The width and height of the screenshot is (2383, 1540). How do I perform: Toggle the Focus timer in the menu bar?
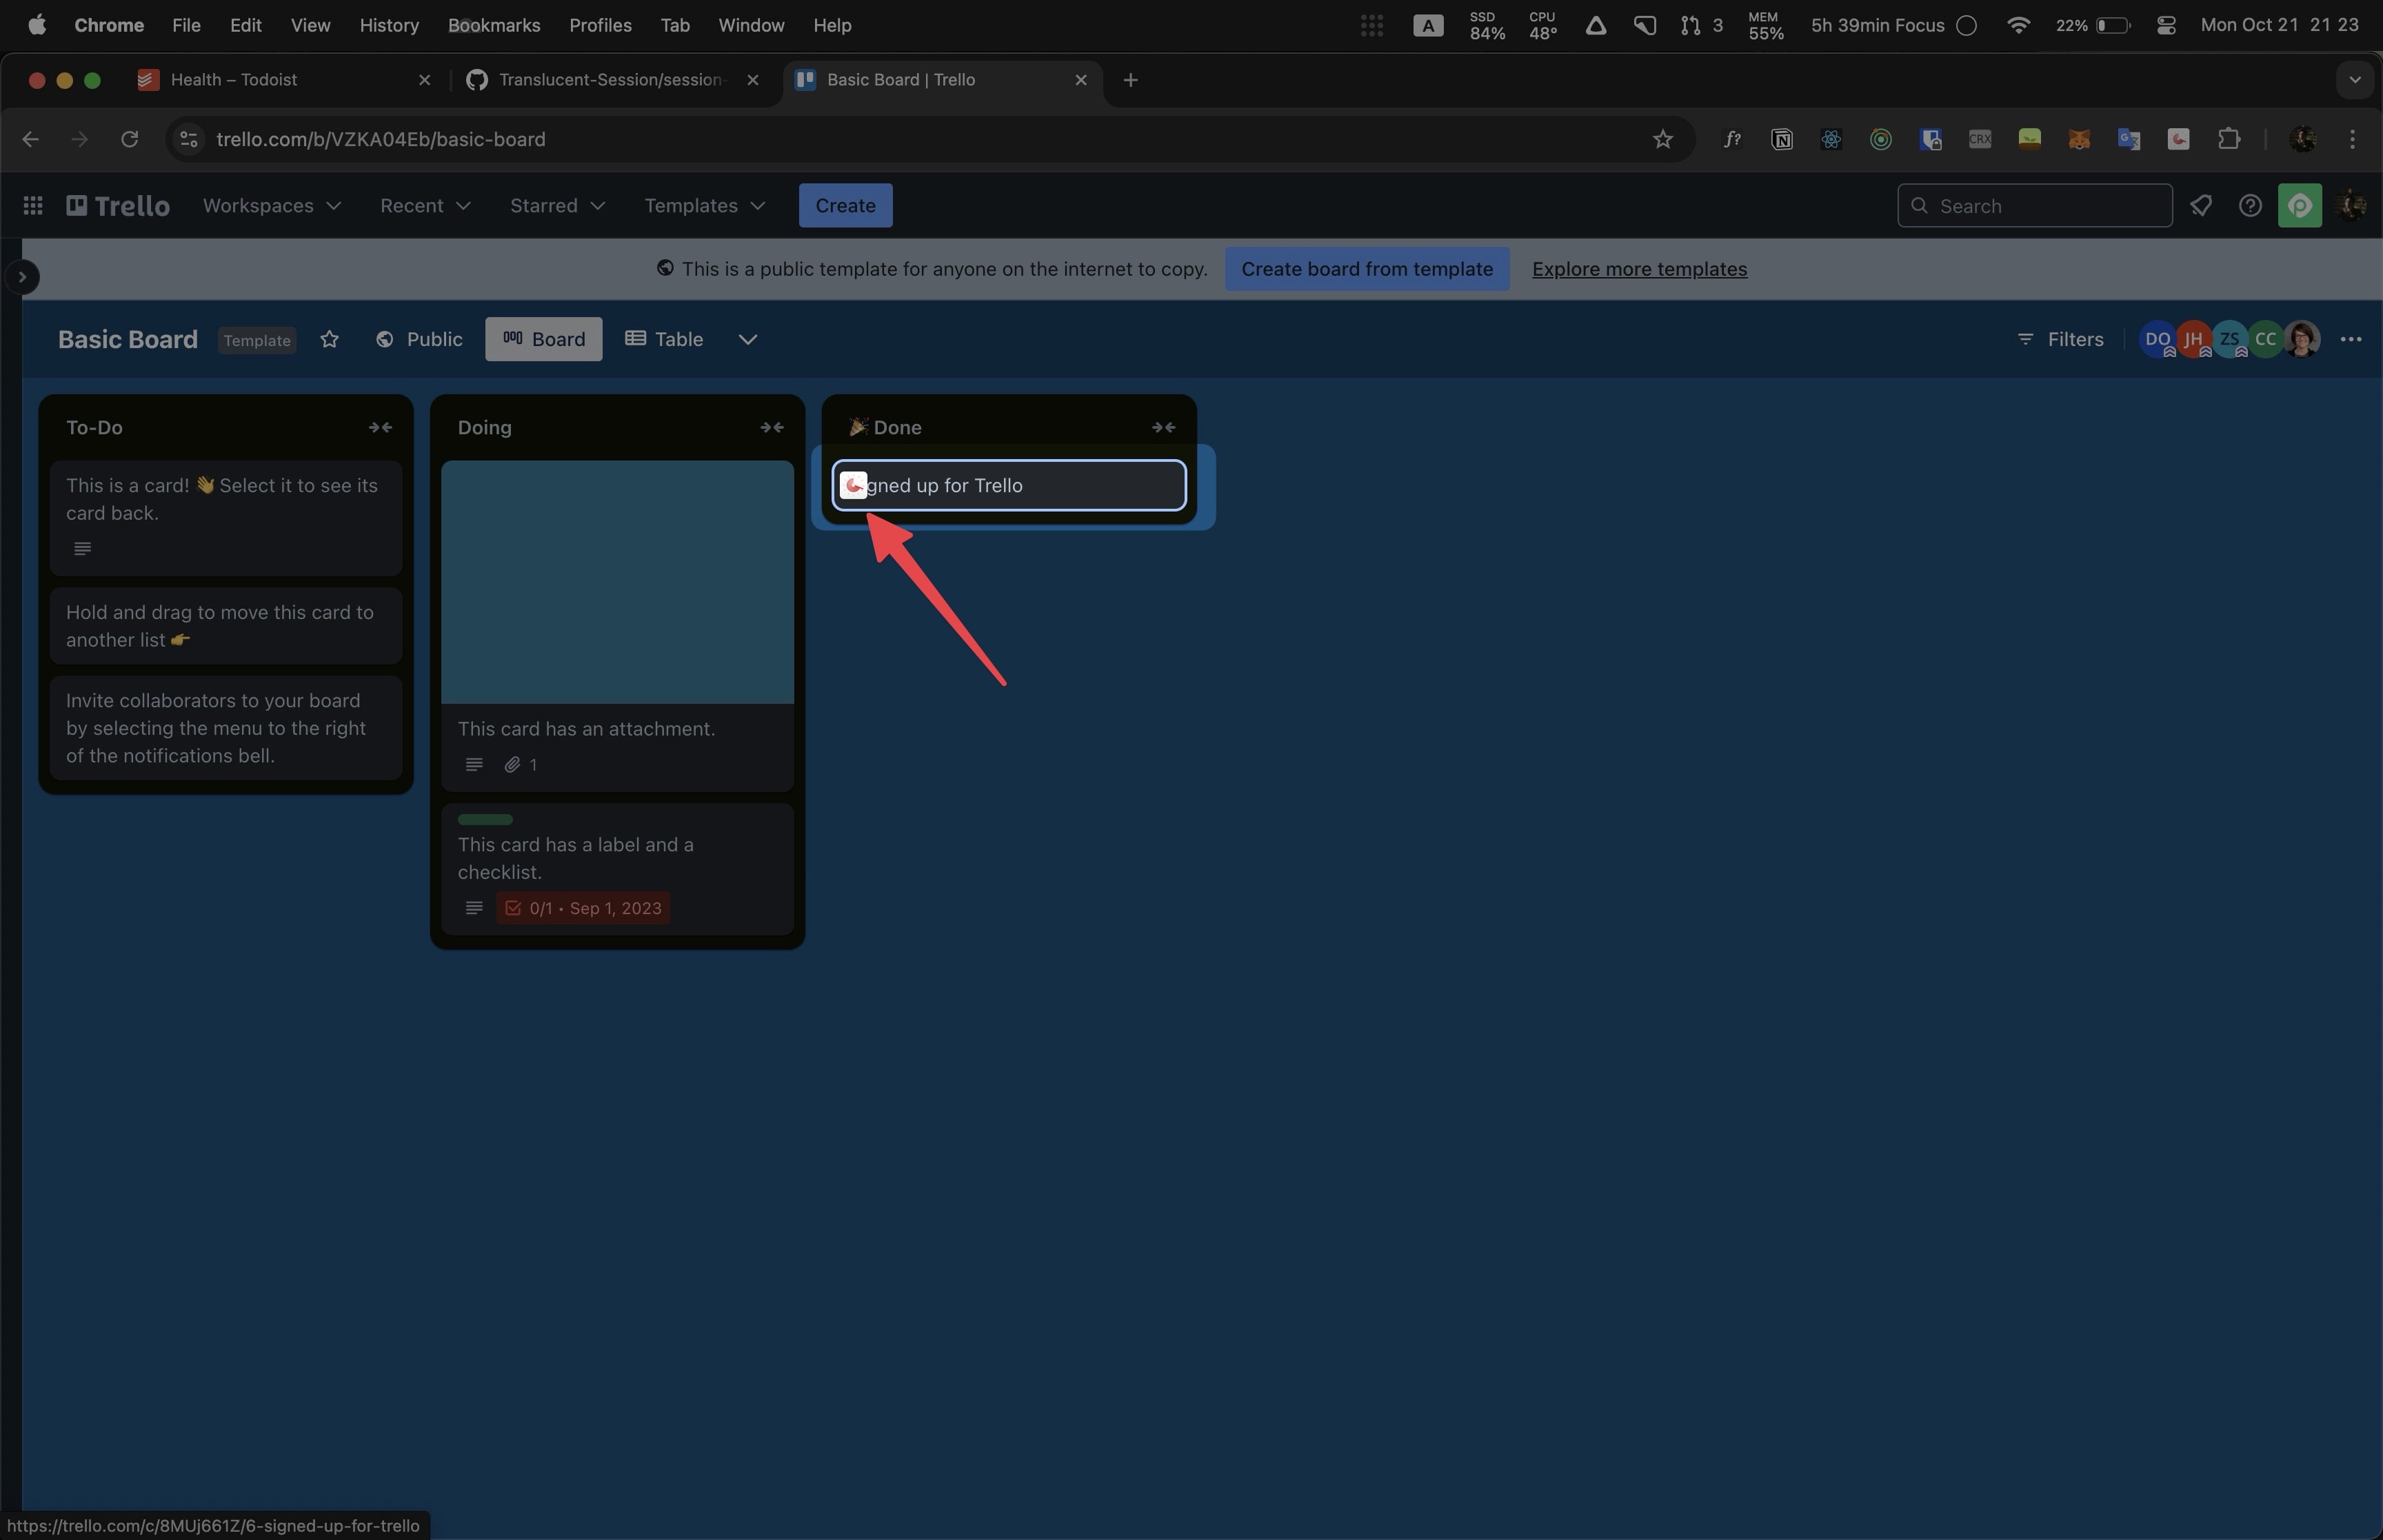[1966, 25]
